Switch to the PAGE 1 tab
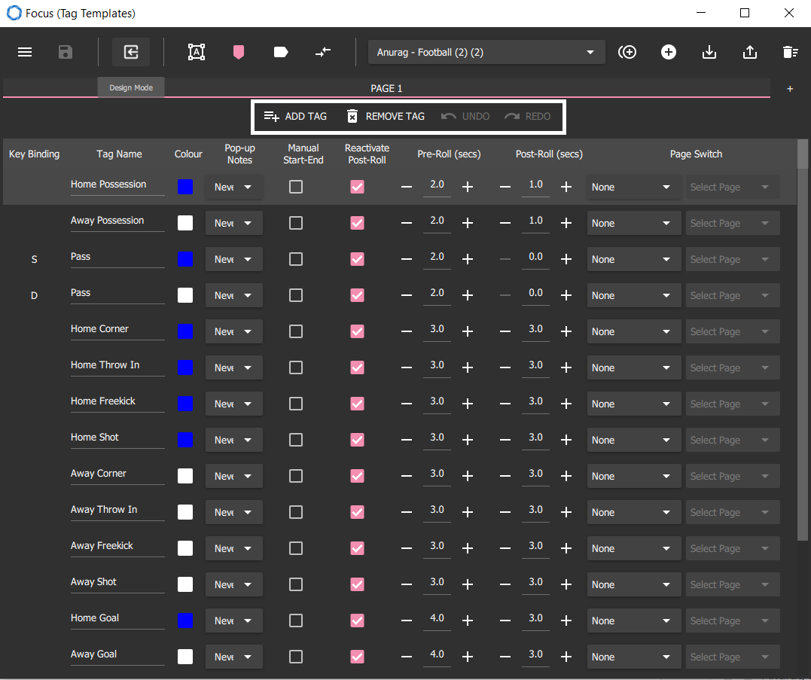Viewport: 811px width, 680px height. (x=386, y=88)
